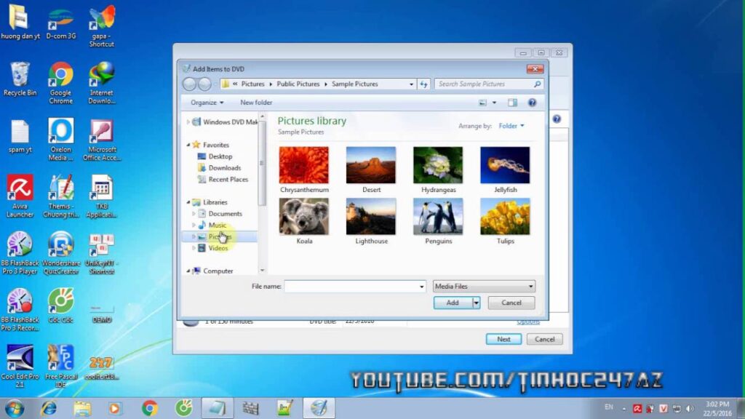
Task: Click Sample Pictures breadcrumb segment
Action: (x=355, y=84)
